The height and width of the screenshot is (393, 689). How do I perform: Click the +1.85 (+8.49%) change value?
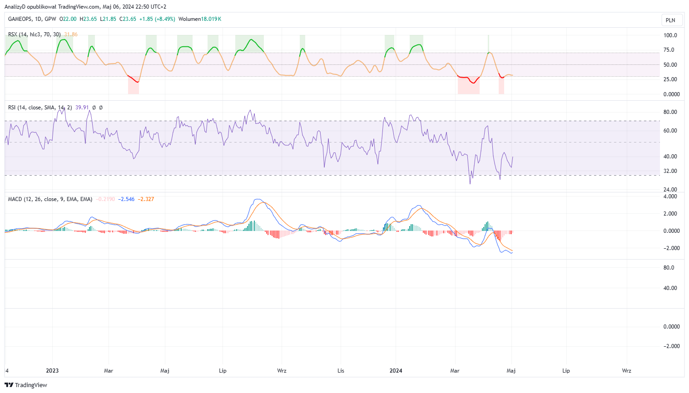point(157,19)
